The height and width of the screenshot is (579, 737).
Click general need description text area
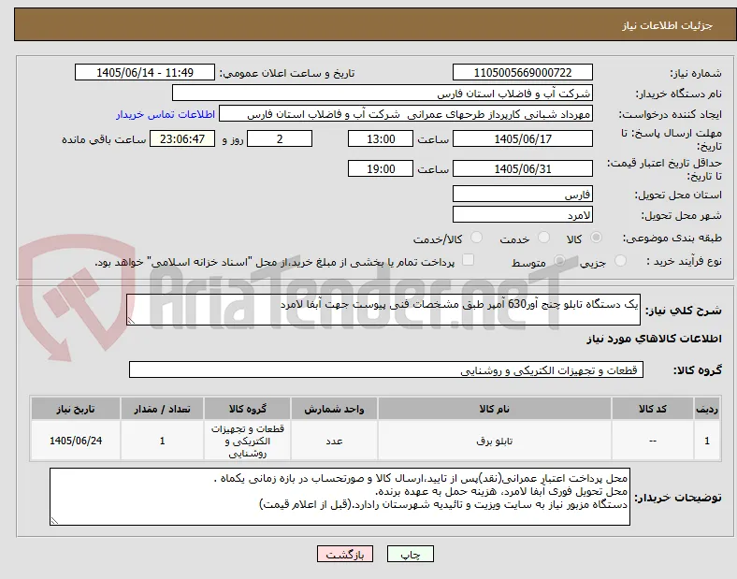click(383, 310)
